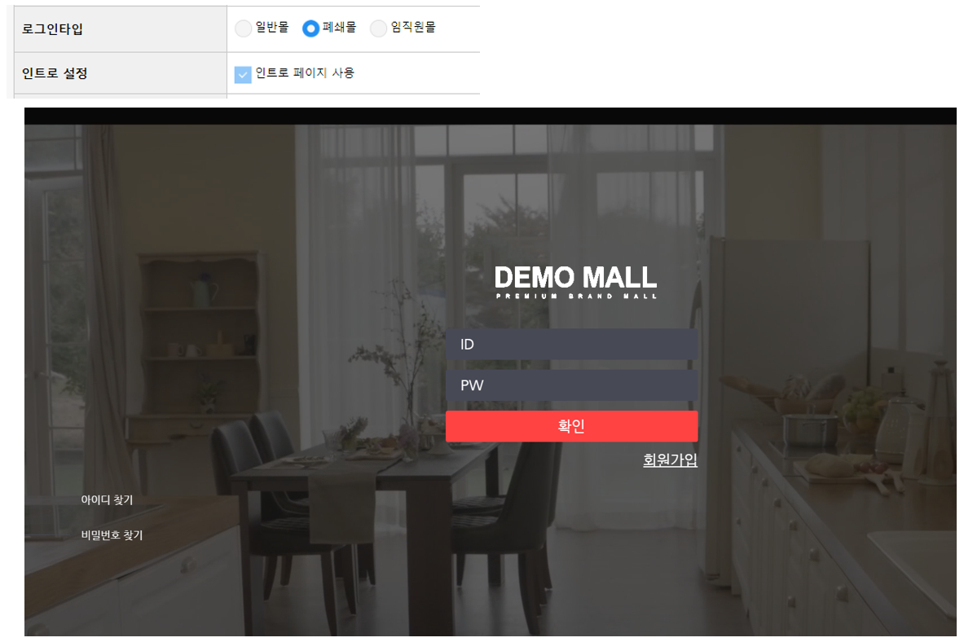Image resolution: width=964 pixels, height=642 pixels.
Task: Click the 비밀번호 찾기 link
Action: [x=112, y=535]
